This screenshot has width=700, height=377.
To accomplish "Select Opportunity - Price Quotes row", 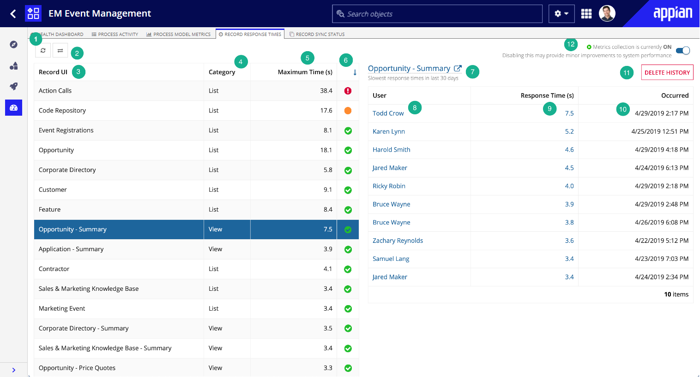I will pos(196,368).
